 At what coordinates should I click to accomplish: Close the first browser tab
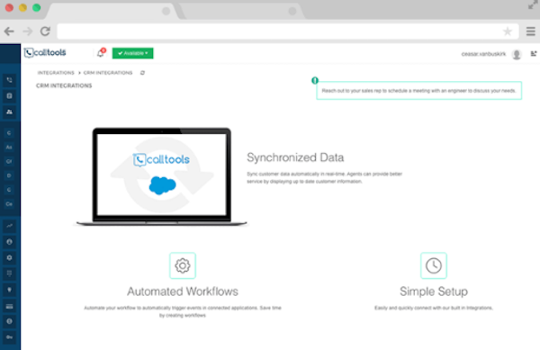coord(166,11)
